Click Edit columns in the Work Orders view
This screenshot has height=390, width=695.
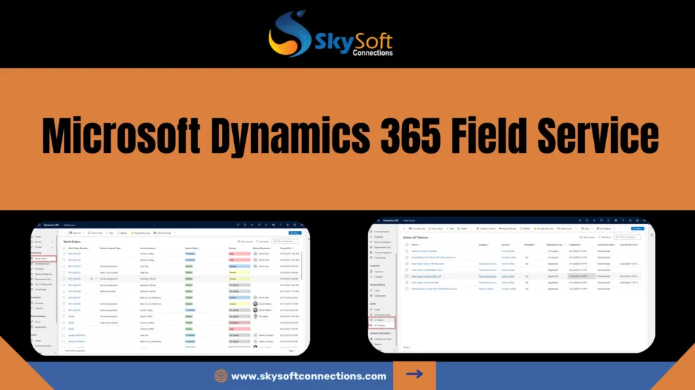tap(246, 242)
